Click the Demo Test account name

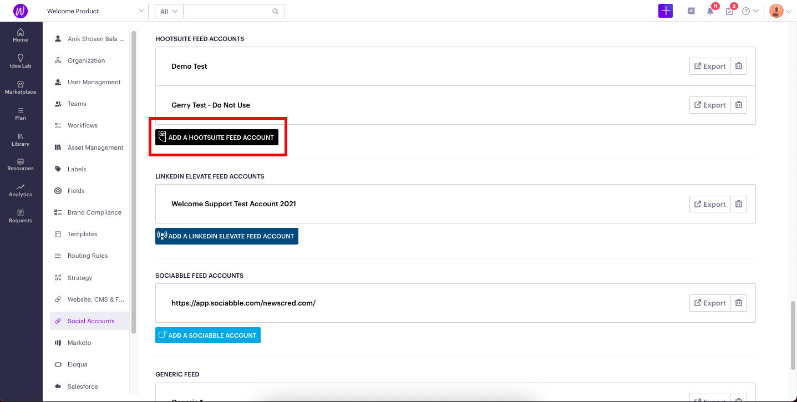[189, 66]
